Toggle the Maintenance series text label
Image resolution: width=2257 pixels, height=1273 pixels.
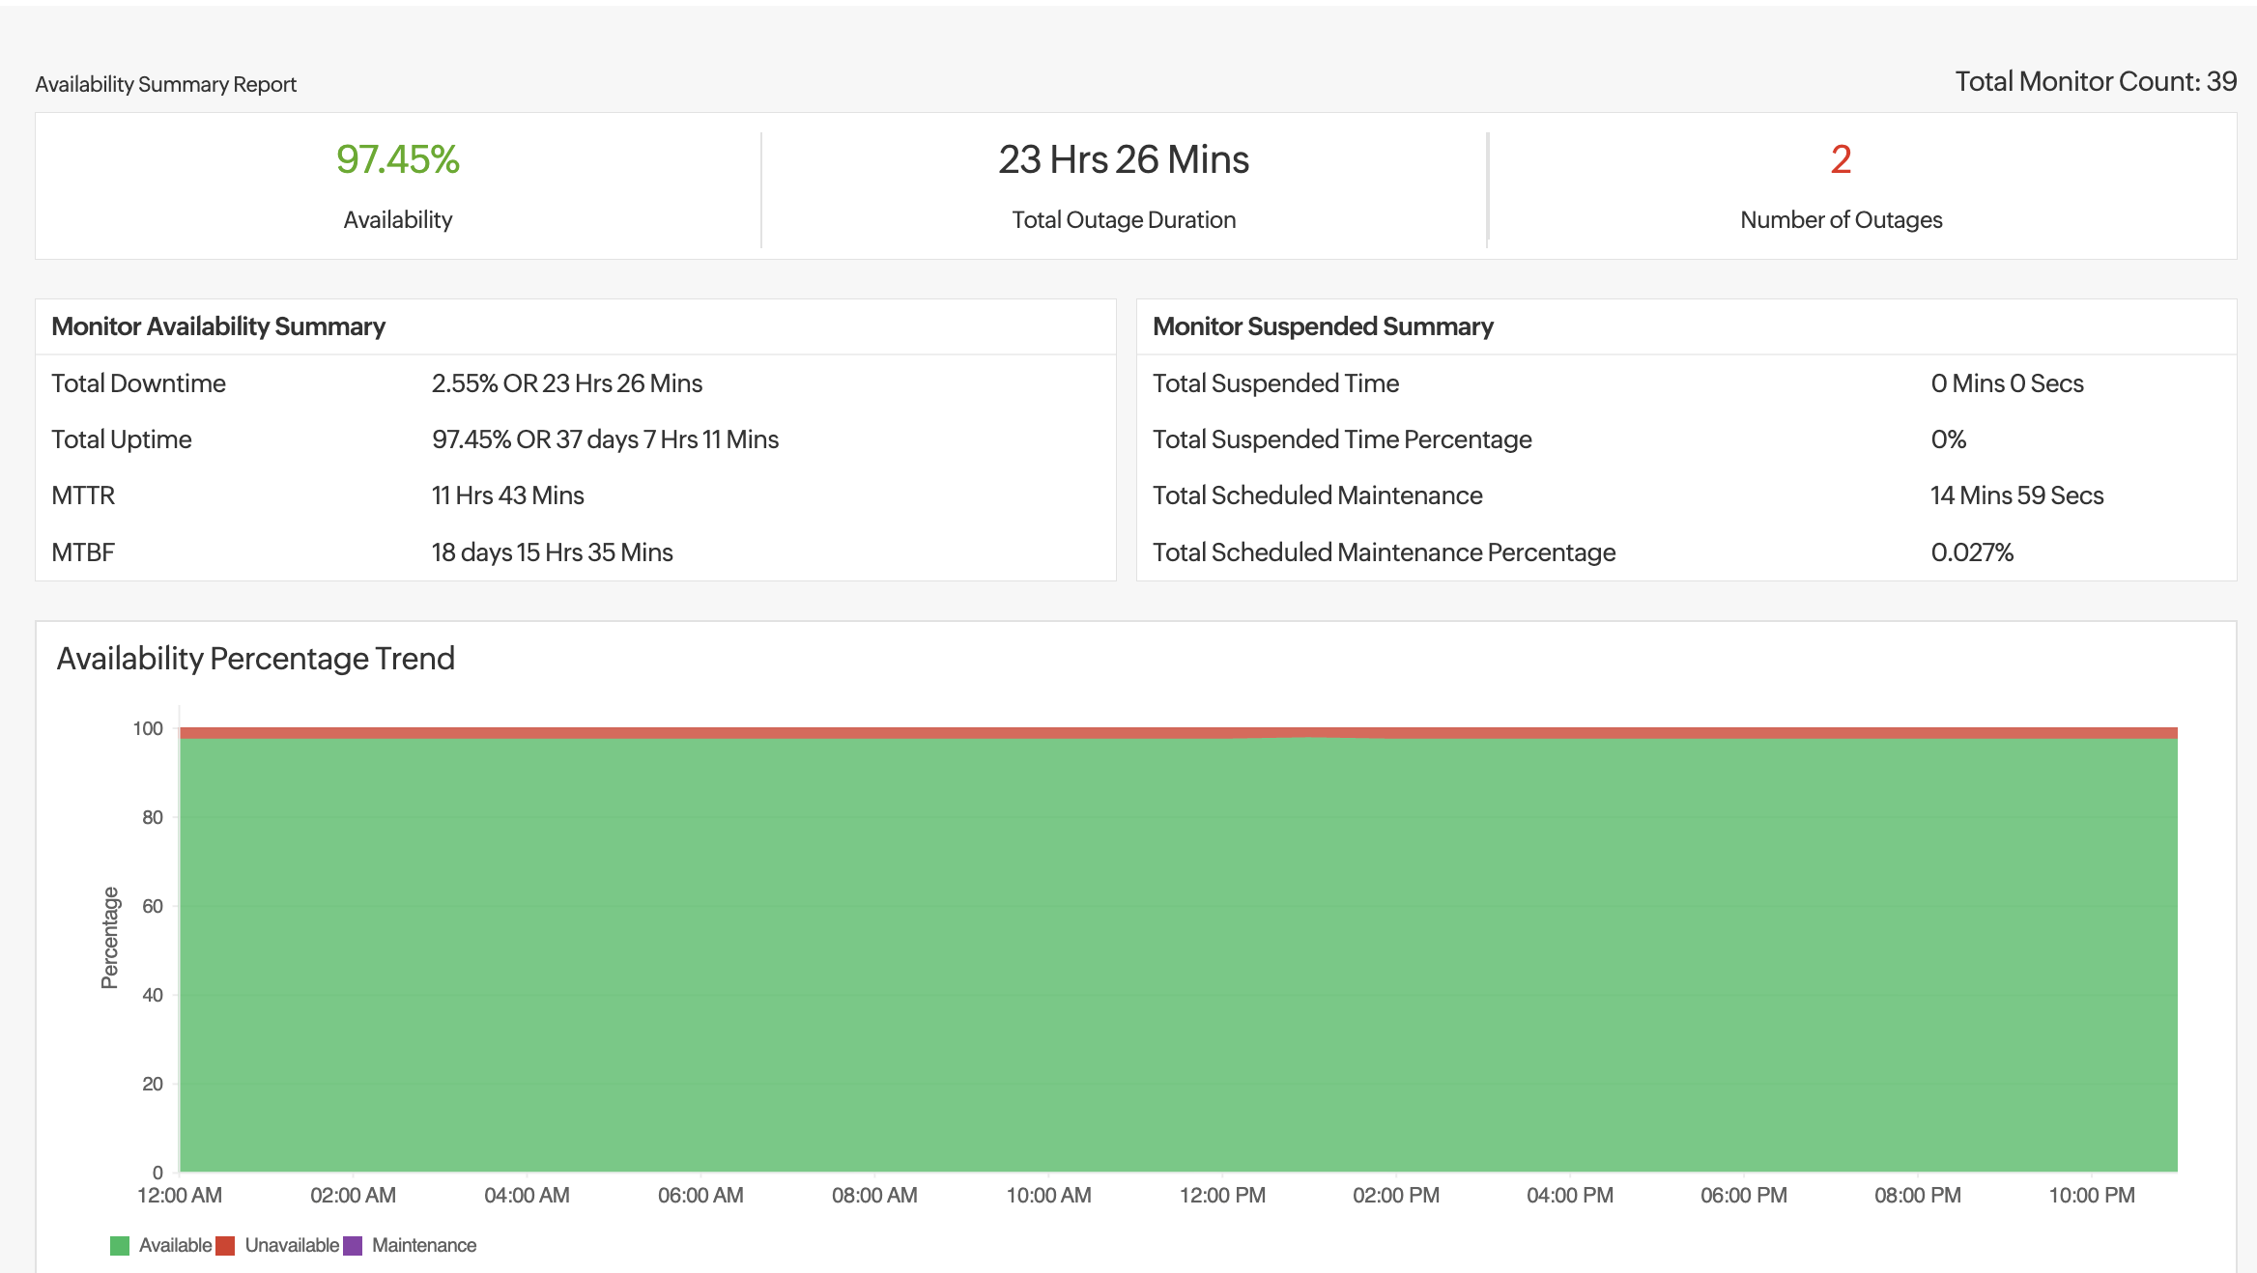[x=424, y=1246]
